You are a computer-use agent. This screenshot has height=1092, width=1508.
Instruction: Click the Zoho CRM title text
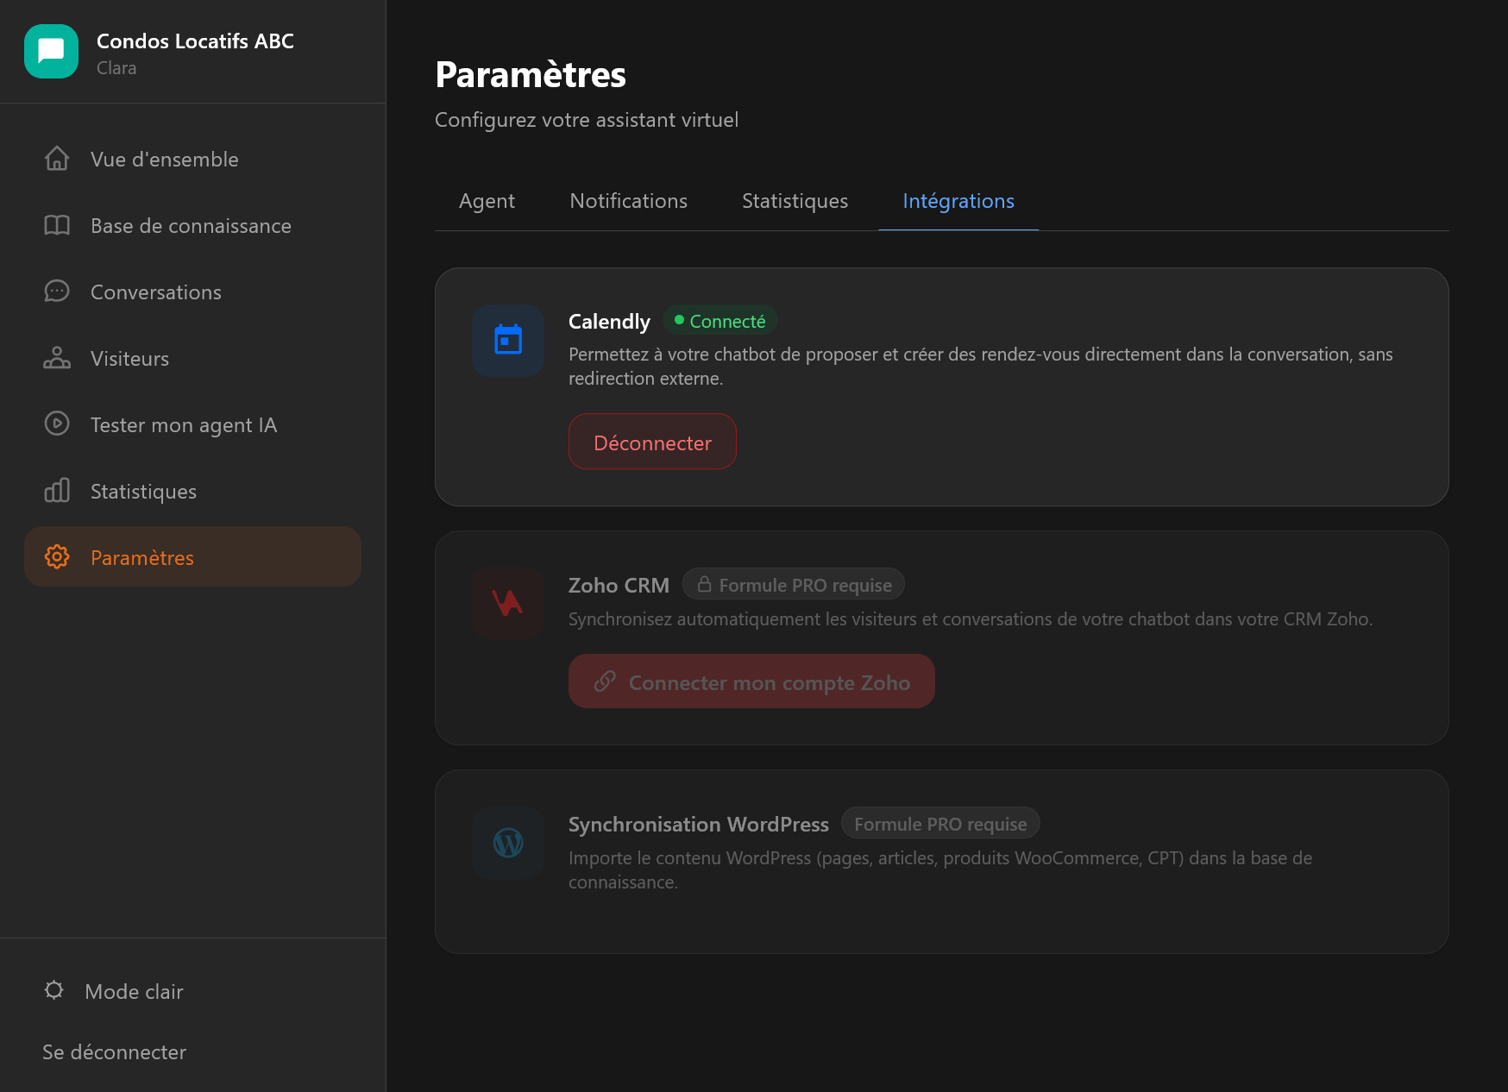pos(619,585)
